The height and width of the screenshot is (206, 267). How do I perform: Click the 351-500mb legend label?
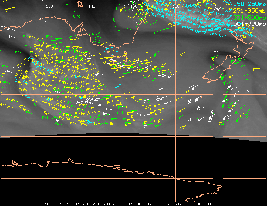(x=249, y=17)
